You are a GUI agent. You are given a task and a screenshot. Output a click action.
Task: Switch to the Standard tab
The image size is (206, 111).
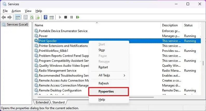coord(58,102)
